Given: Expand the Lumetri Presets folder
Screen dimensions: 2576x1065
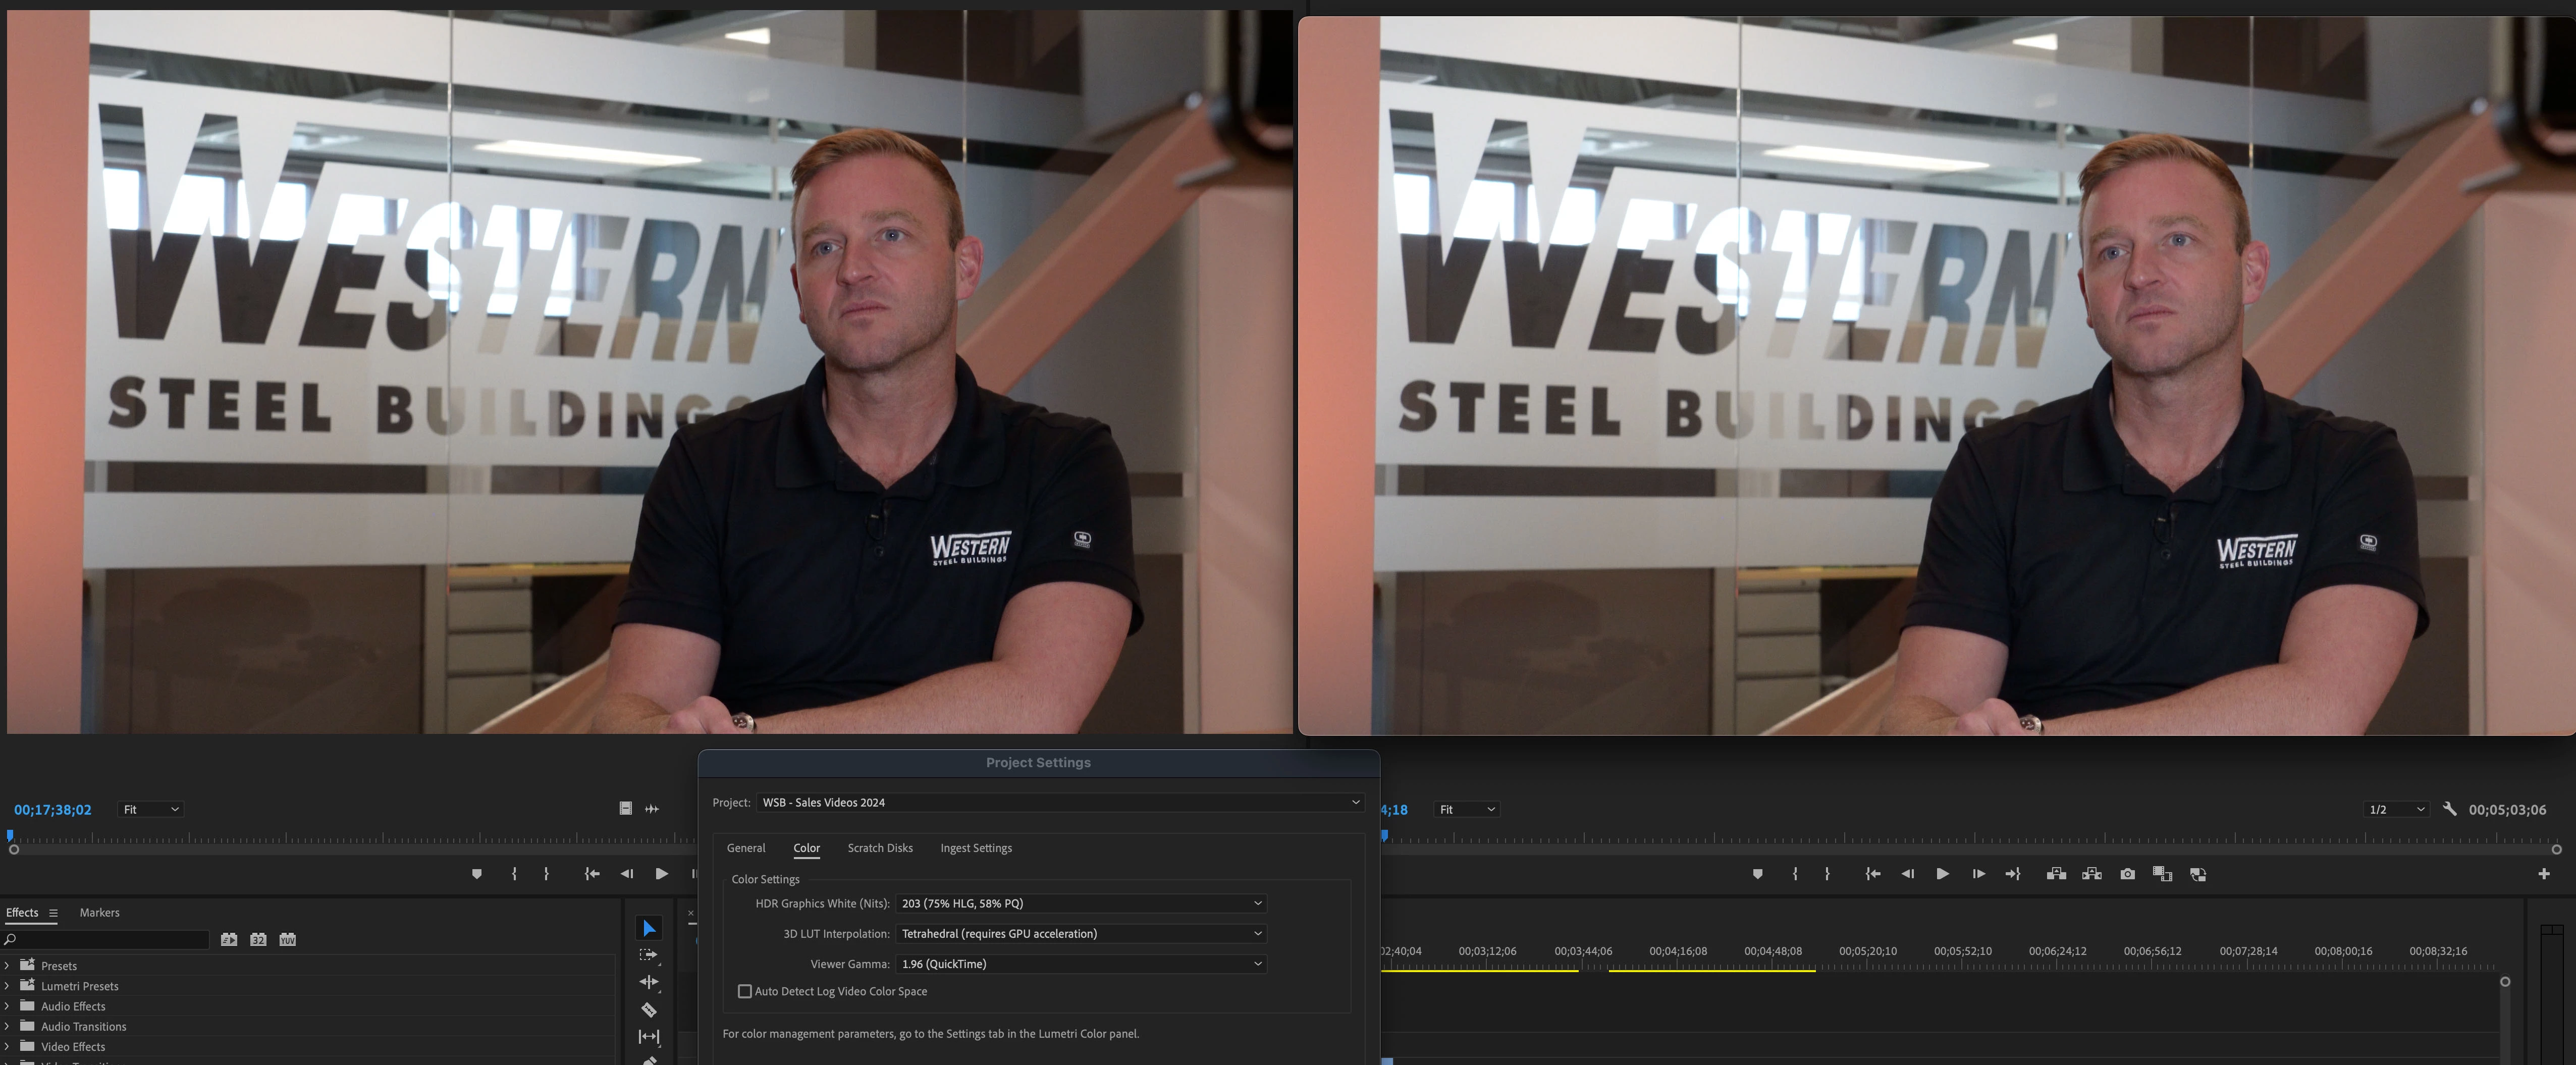Looking at the screenshot, I should point(7,986).
